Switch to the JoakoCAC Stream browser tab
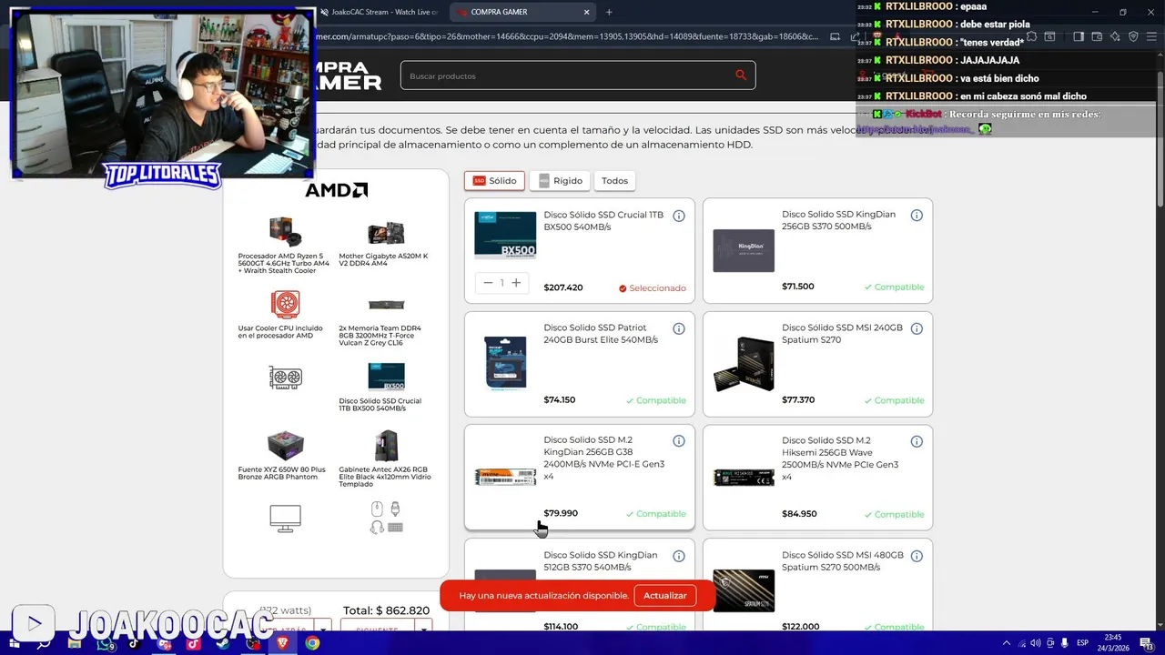1165x655 pixels. (378, 12)
